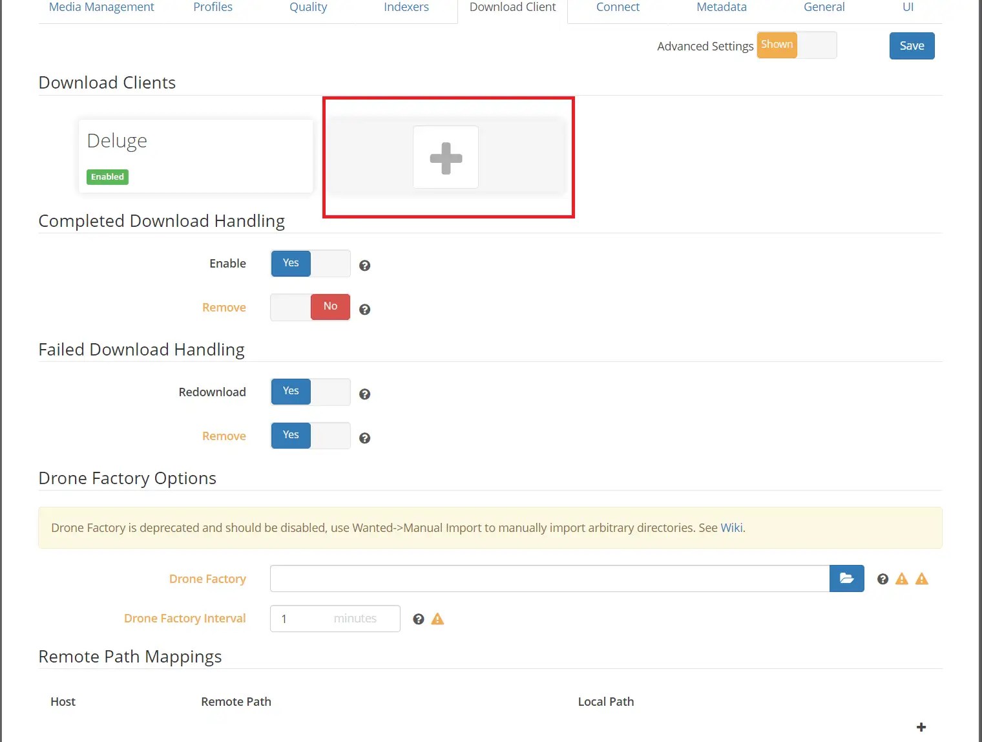Switch to Media Management tab
The image size is (982, 742).
click(101, 8)
